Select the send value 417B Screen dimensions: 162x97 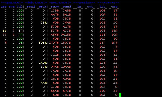pos(67,27)
